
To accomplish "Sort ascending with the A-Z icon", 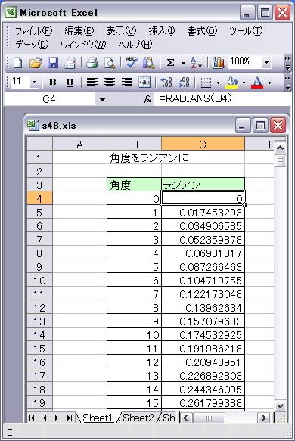I will pyautogui.click(x=196, y=63).
